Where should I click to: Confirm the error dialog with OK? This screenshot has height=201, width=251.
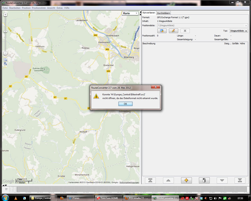(125, 104)
